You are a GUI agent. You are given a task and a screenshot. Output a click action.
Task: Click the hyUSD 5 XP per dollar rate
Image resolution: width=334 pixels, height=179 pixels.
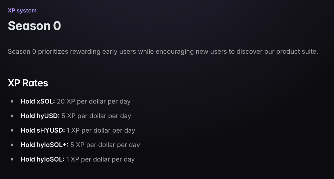pyautogui.click(x=96, y=116)
